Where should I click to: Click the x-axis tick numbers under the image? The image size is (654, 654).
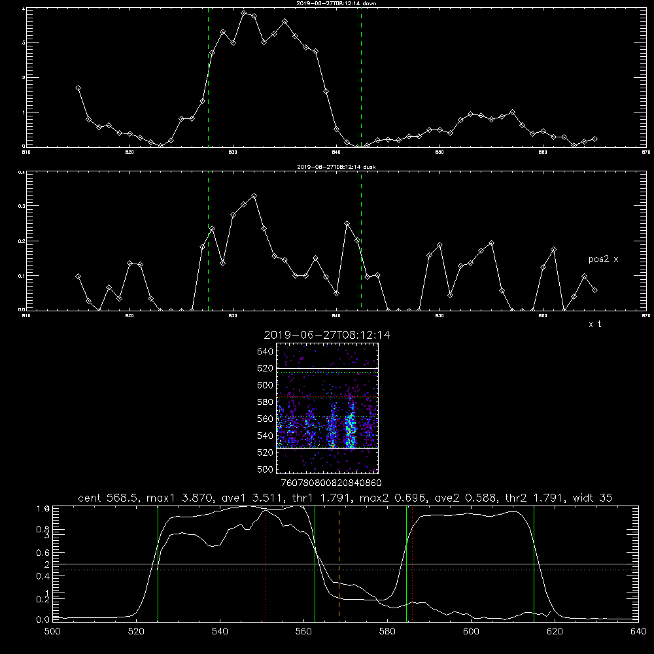(x=332, y=483)
